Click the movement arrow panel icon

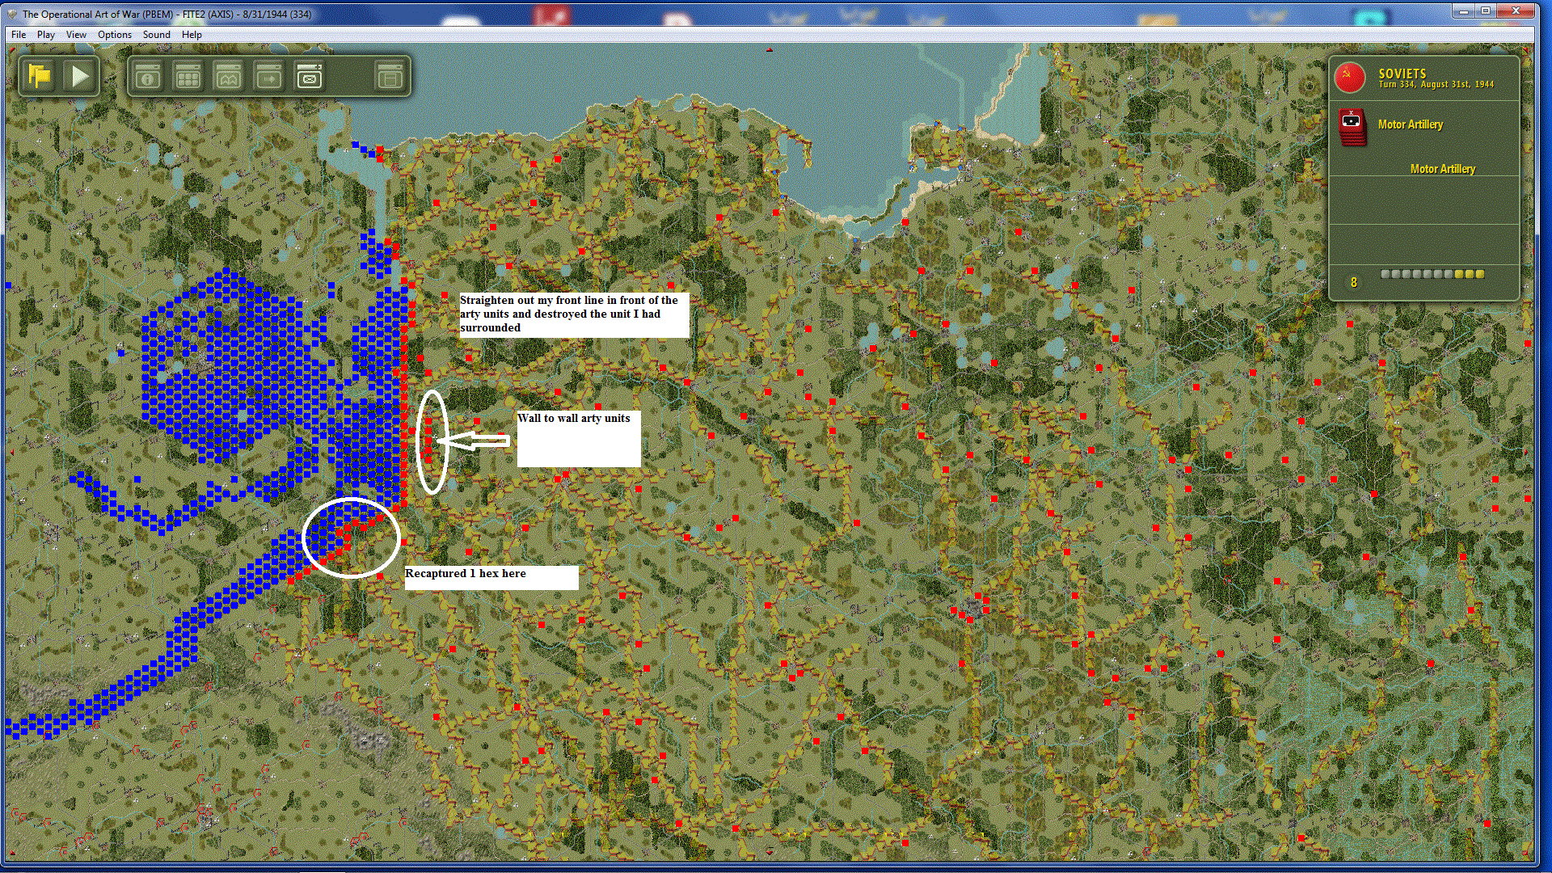click(x=268, y=77)
